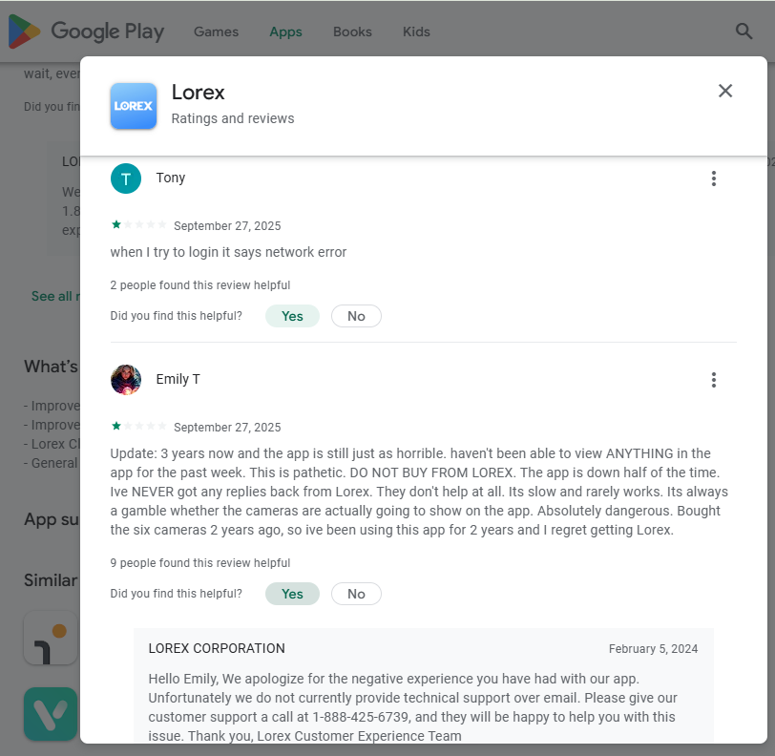Select Yes on Emily T's review
The width and height of the screenshot is (775, 756).
pos(292,594)
